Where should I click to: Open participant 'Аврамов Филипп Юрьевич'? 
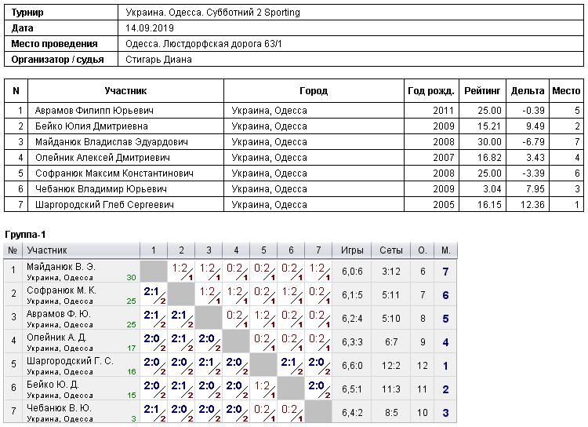[x=94, y=111]
